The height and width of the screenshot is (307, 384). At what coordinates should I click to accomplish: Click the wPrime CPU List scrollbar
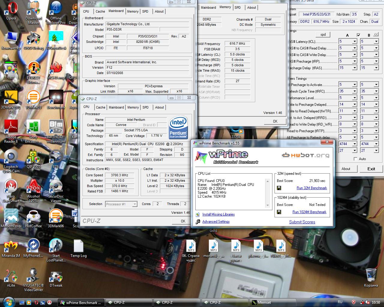pos(268,193)
